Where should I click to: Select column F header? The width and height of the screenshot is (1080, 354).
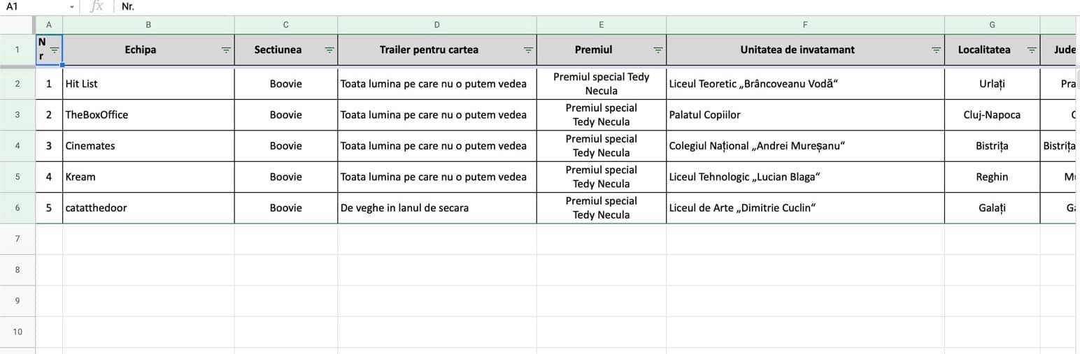click(x=805, y=24)
